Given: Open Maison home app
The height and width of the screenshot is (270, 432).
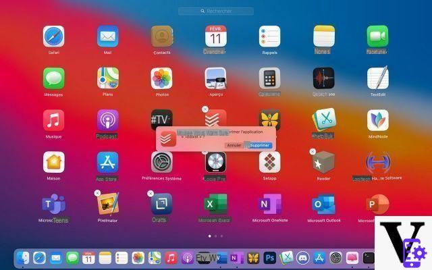Looking at the screenshot, I should 54,162.
